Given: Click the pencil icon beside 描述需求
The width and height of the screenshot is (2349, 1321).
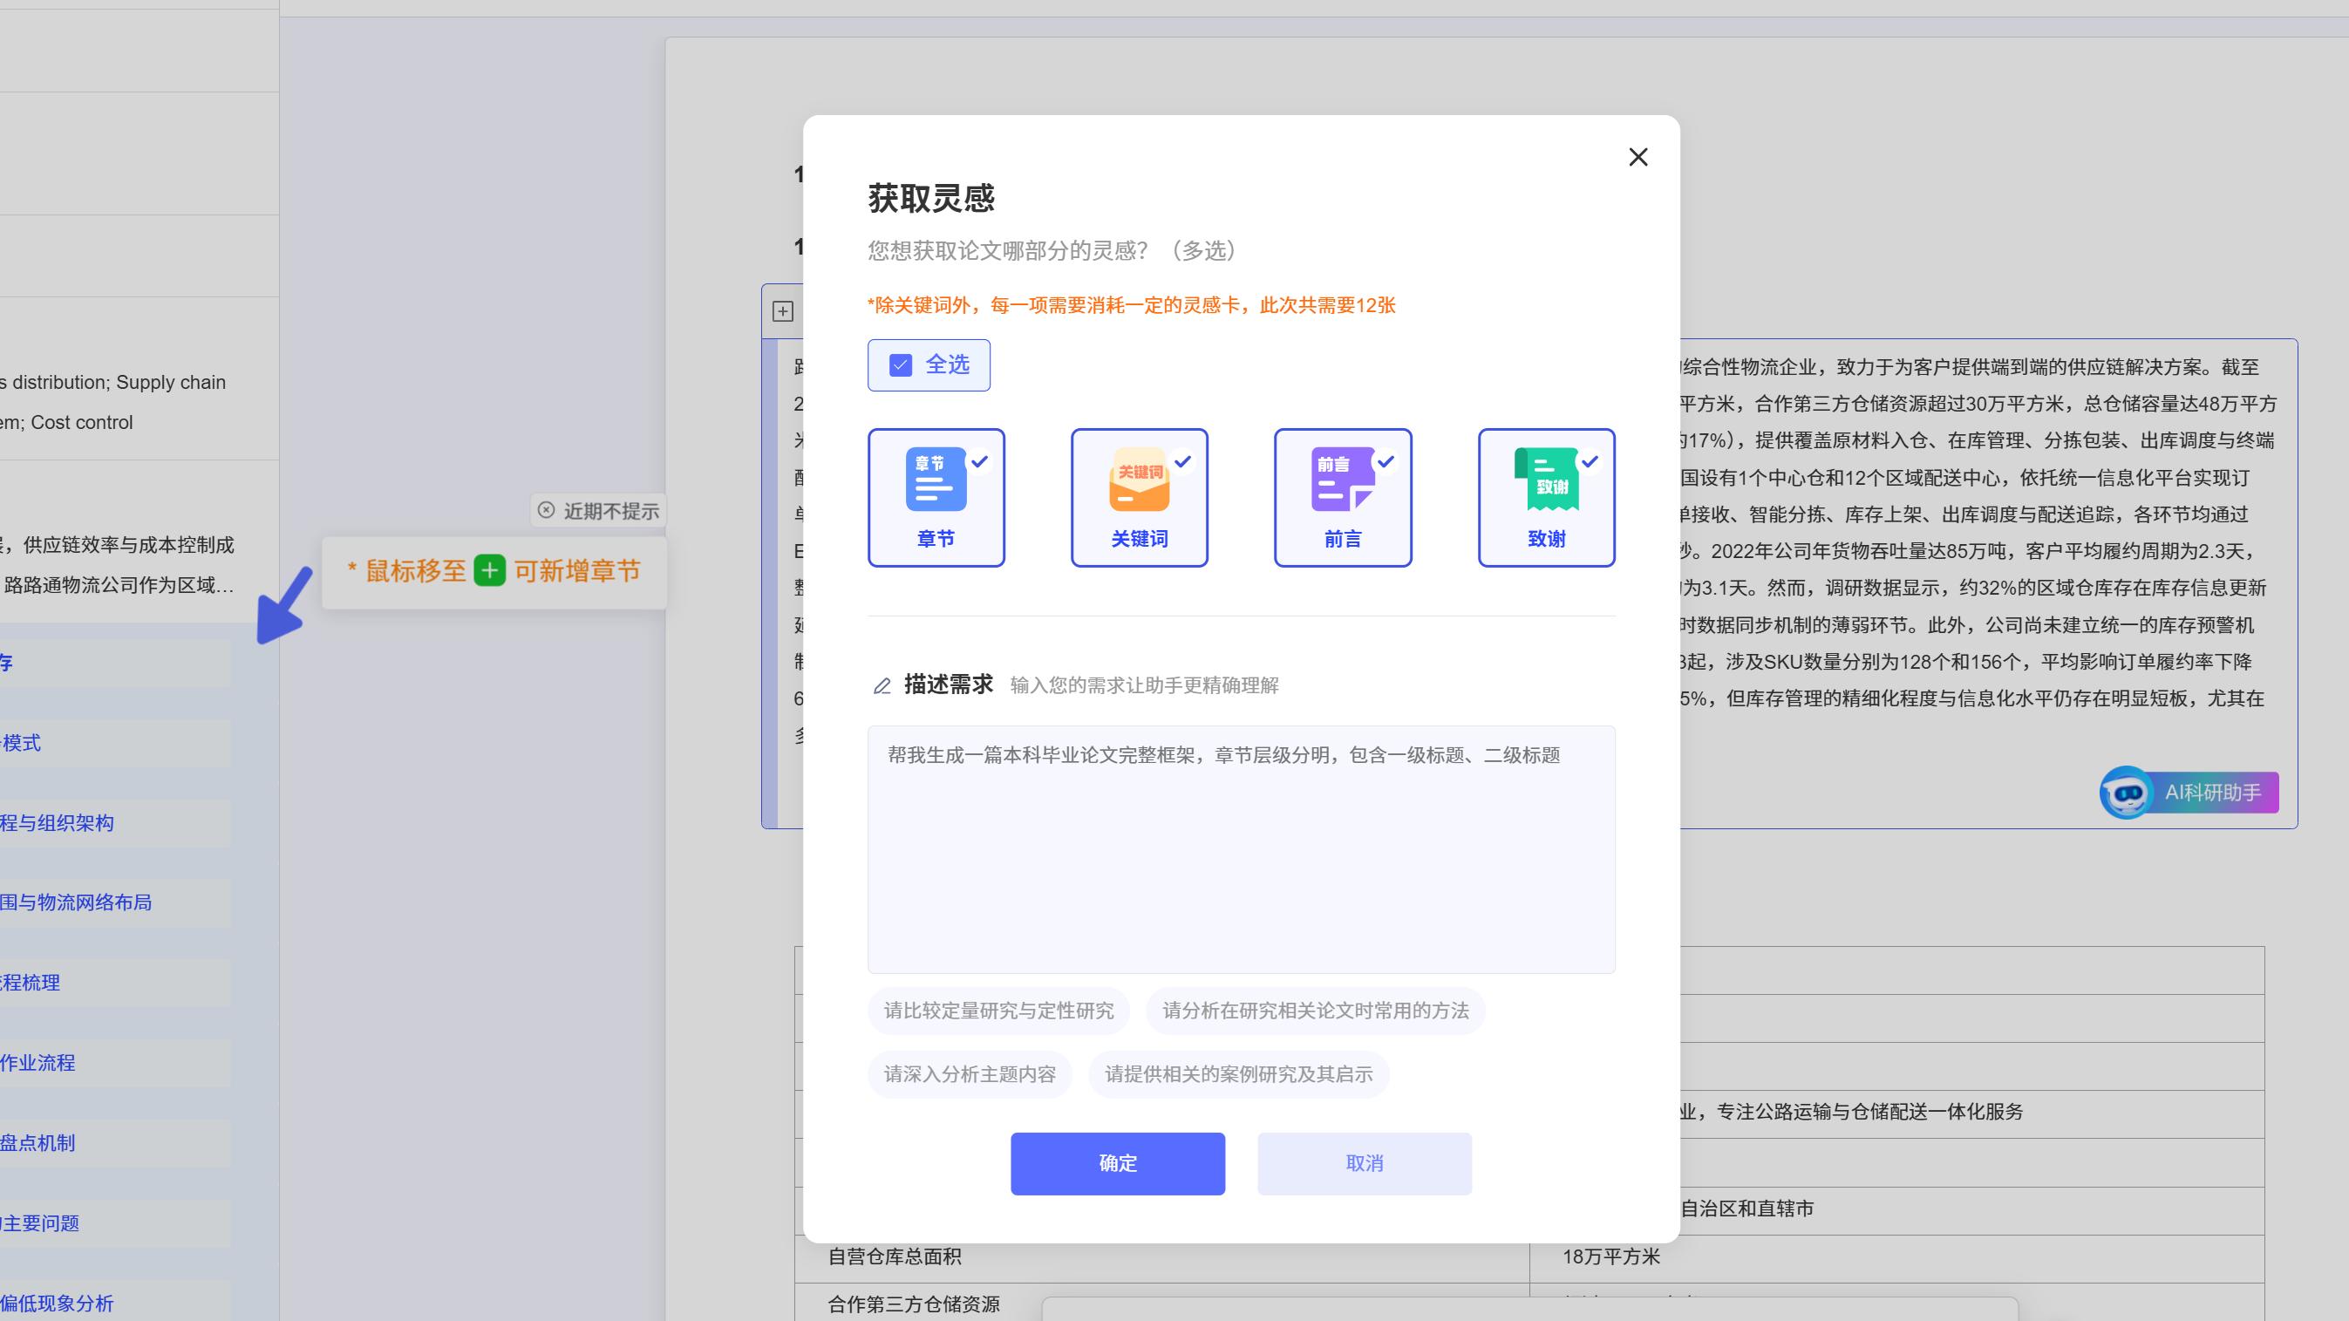Looking at the screenshot, I should (881, 685).
